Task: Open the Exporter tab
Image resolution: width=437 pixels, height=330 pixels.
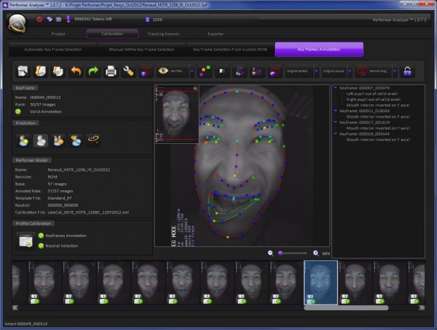Action: 216,33
